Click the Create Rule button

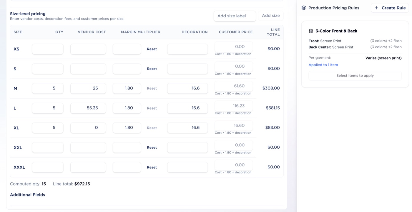coord(390,8)
